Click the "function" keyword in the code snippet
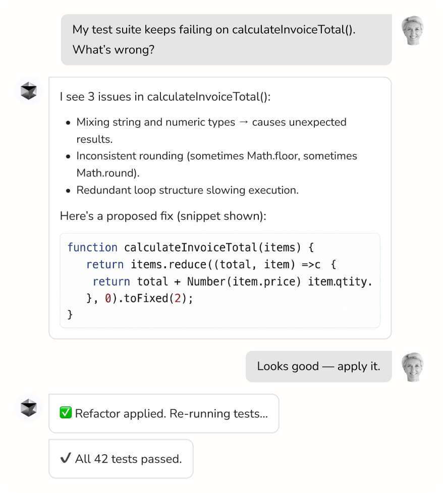Viewport: 443px width, 493px height. (x=92, y=248)
